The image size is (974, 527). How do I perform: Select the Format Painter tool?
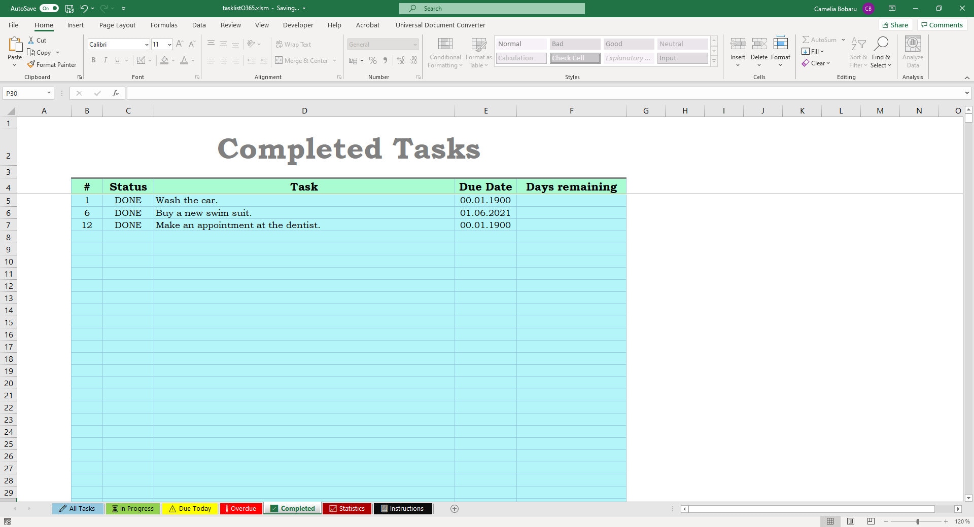click(x=52, y=64)
